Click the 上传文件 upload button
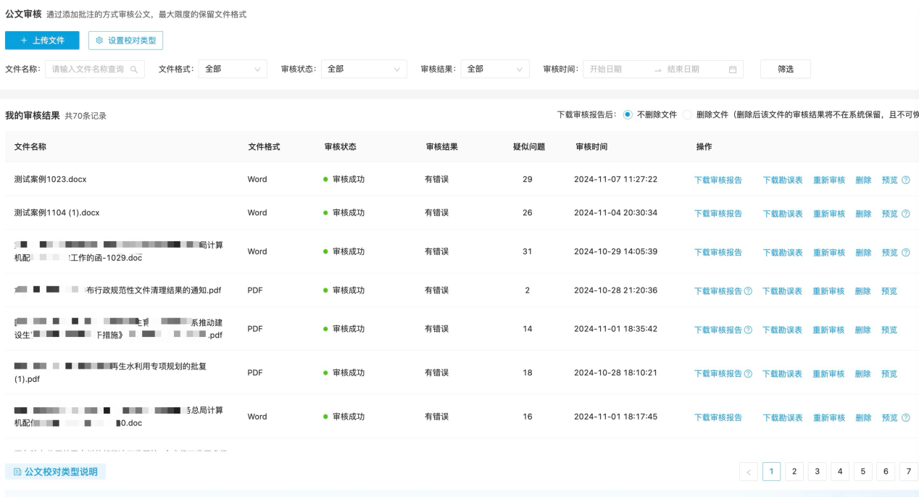 [42, 41]
